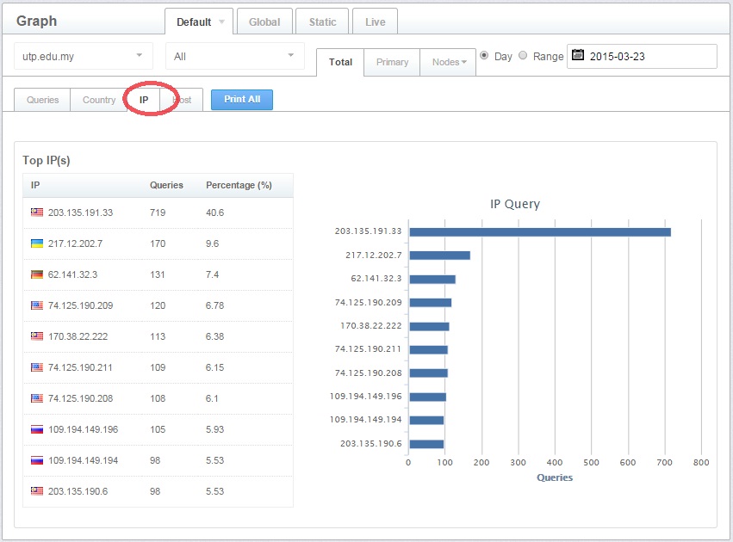Click the calendar icon in date field

coord(578,55)
